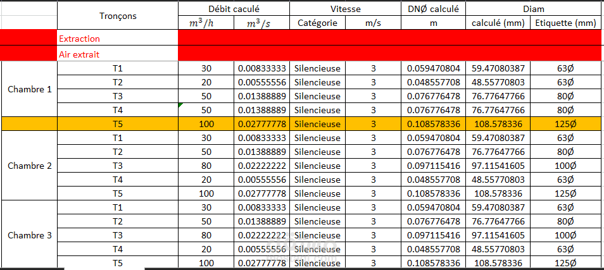This screenshot has width=604, height=270.
Task: Select 48.55770803 in Chambre 2 T4 row
Action: coord(498,180)
